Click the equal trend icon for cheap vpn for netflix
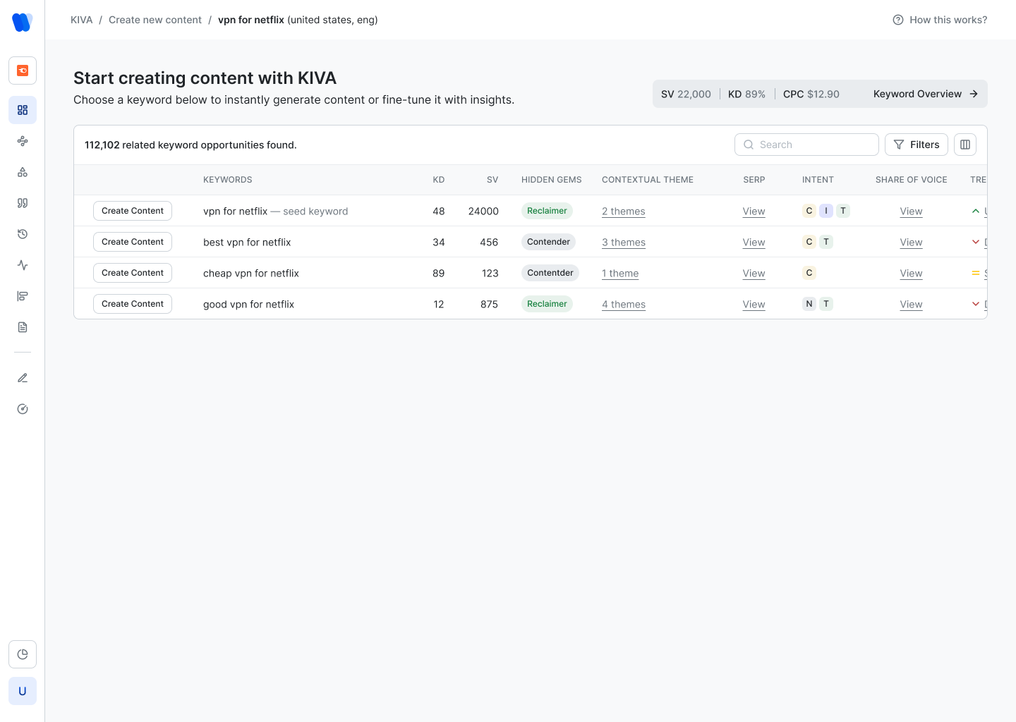 point(976,273)
